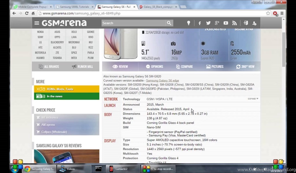Image resolution: width=296 pixels, height=173 pixels.
Task: Open the Pictures tab
Action: pos(215,66)
